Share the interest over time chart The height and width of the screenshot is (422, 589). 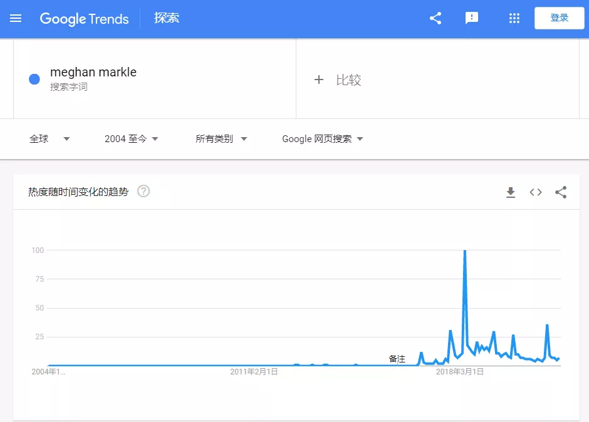tap(561, 192)
